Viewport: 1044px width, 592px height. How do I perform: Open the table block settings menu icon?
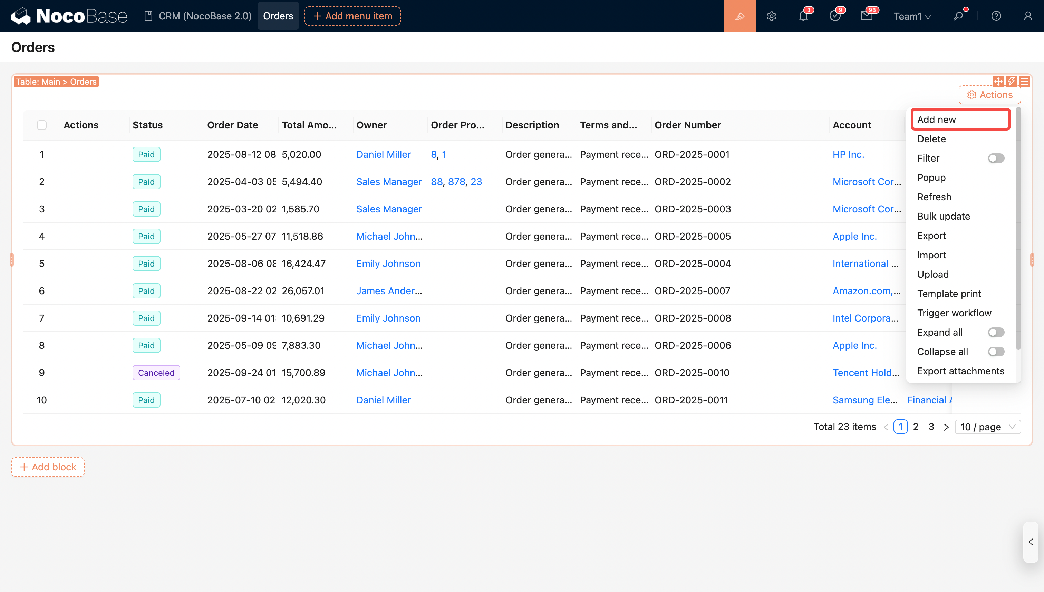1024,81
